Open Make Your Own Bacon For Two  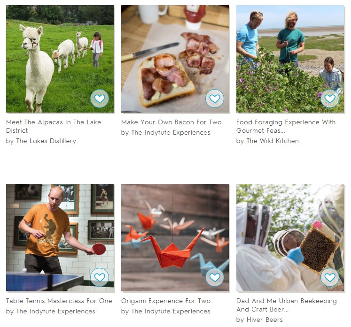coord(171,122)
